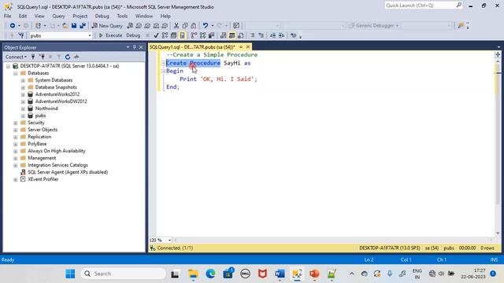
Task: Expand the Management folder node
Action: point(16,158)
